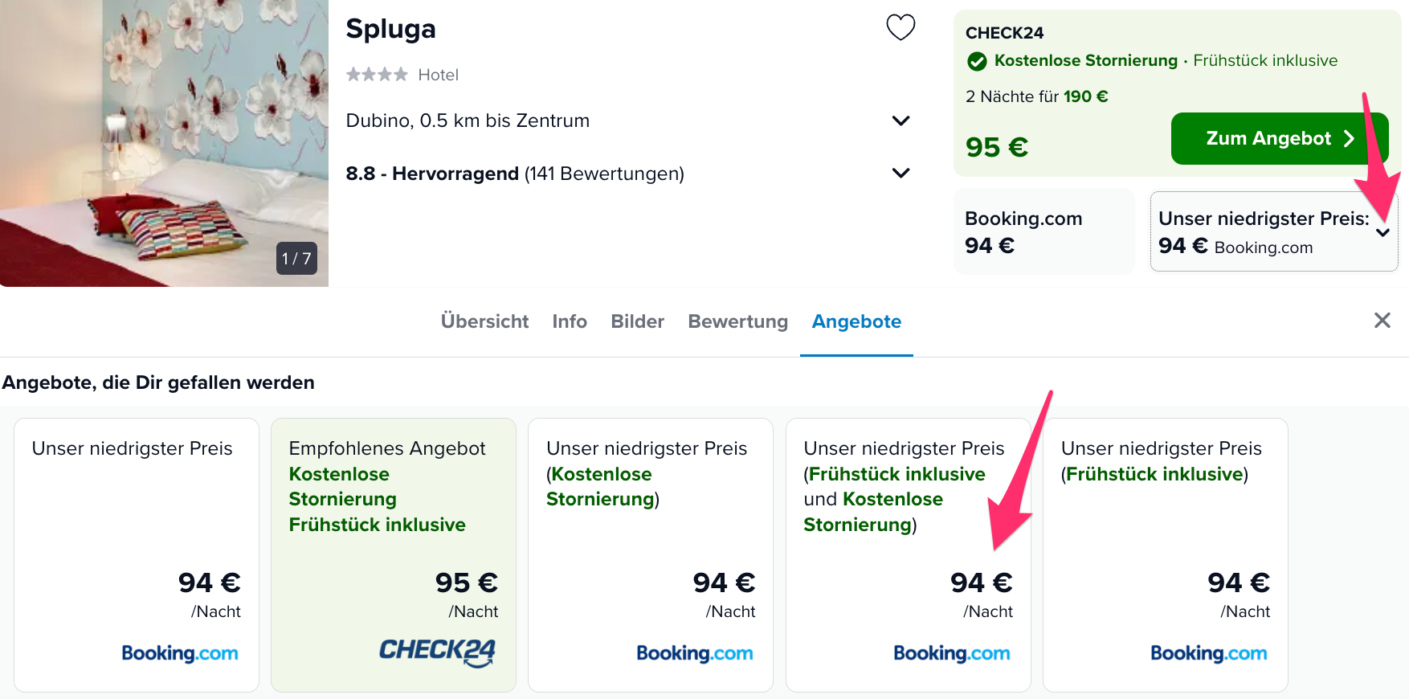
Task: Click the green checkmark next to Kostenlose Stornierung
Action: pyautogui.click(x=977, y=61)
